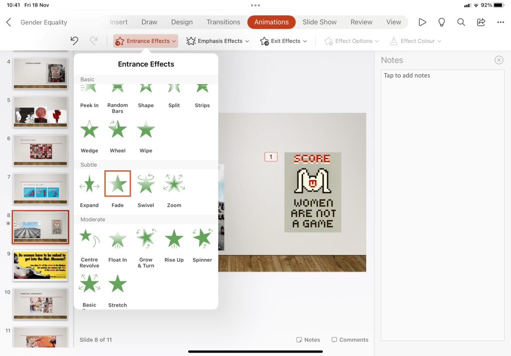This screenshot has width=511, height=356.
Task: Toggle the Notes pane at bottom
Action: pyautogui.click(x=308, y=340)
